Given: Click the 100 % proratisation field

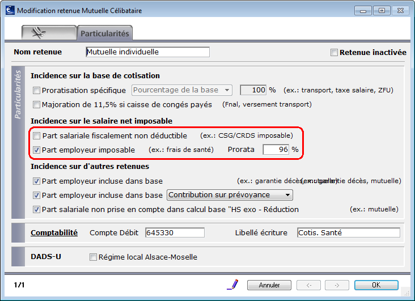Looking at the screenshot, I should (253, 90).
